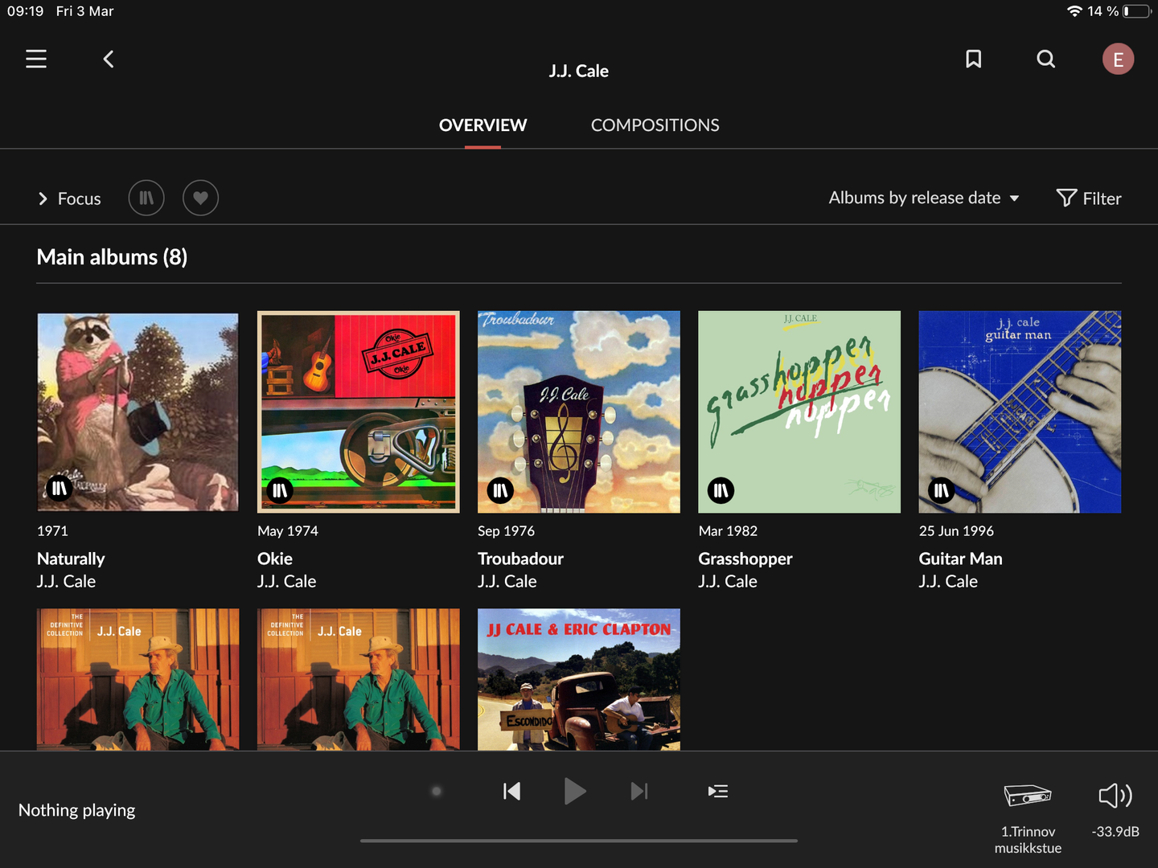Open the profile avatar labeled E
Screen dimensions: 1158x868
(x=1118, y=59)
